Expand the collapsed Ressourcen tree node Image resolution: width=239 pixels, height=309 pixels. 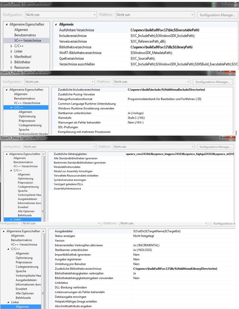click(x=11, y=67)
